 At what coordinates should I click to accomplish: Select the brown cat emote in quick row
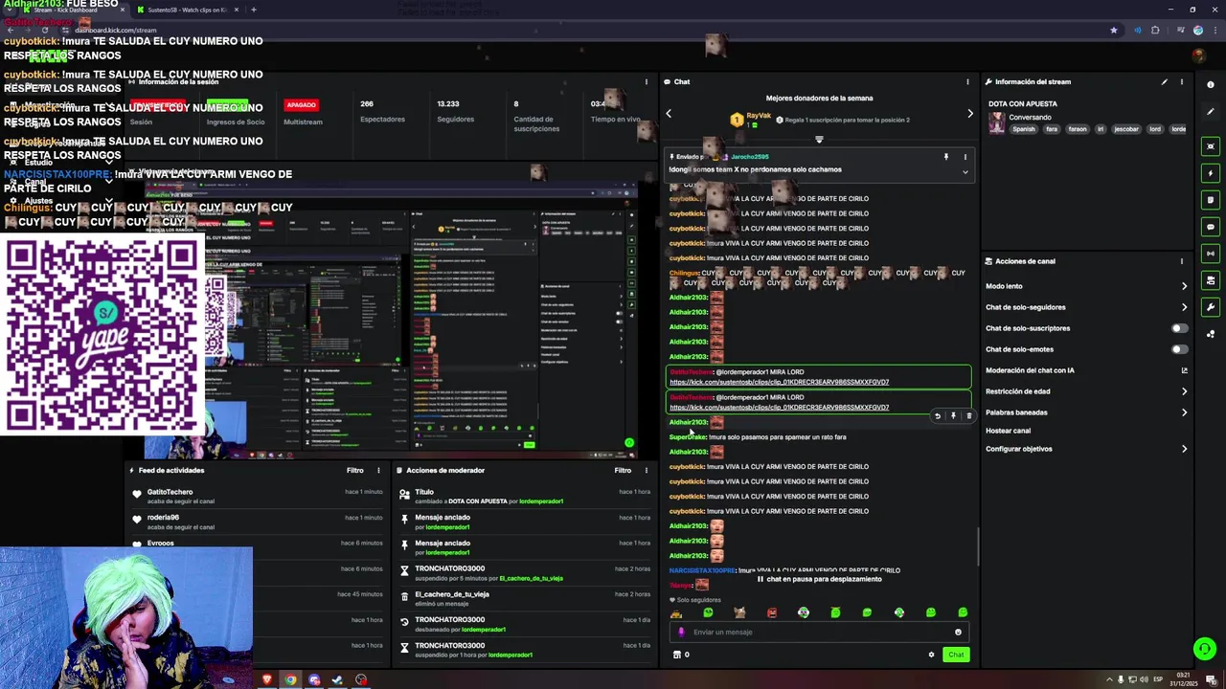pos(739,612)
